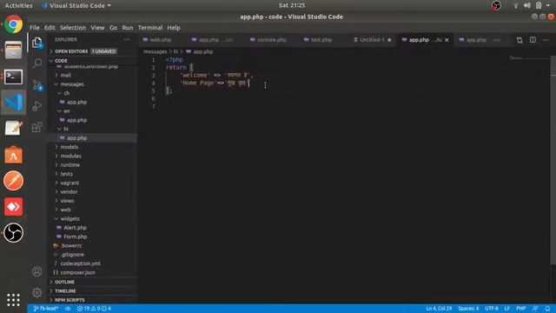
Task: Change language mode PHP
Action: coord(521,309)
